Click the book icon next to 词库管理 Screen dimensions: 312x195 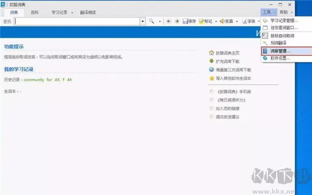click(265, 51)
